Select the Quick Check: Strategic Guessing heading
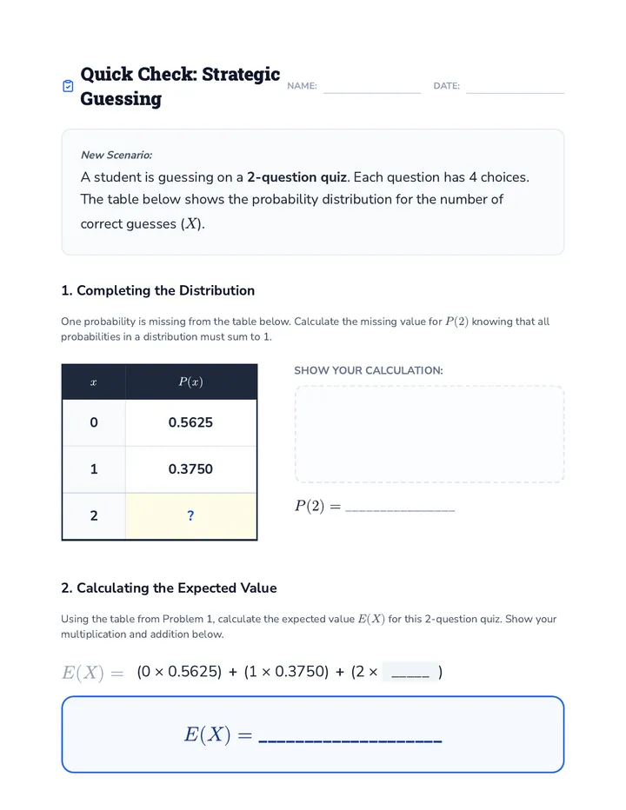 pos(180,86)
